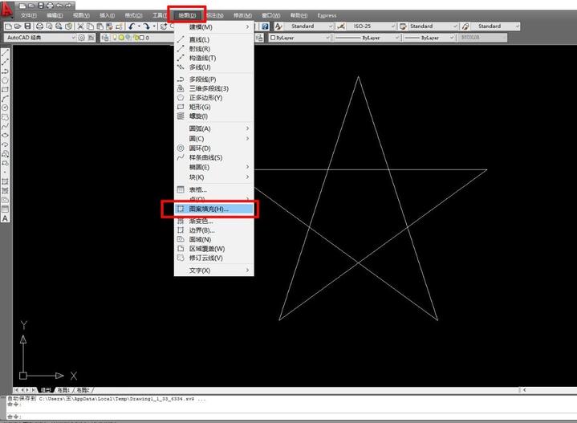The image size is (577, 423).
Task: Click the Undo arrow icon
Action: click(132, 26)
